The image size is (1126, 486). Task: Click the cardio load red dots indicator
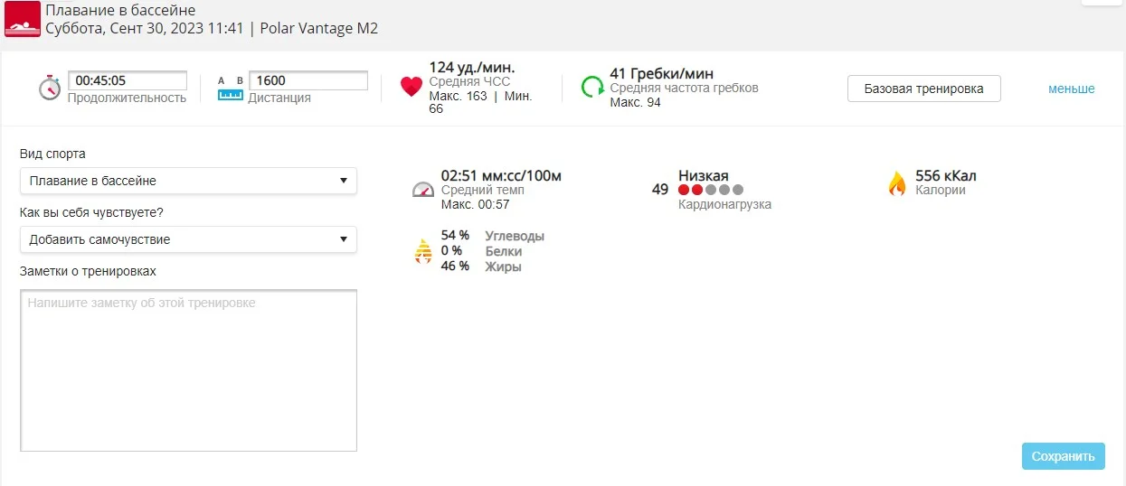coord(711,190)
